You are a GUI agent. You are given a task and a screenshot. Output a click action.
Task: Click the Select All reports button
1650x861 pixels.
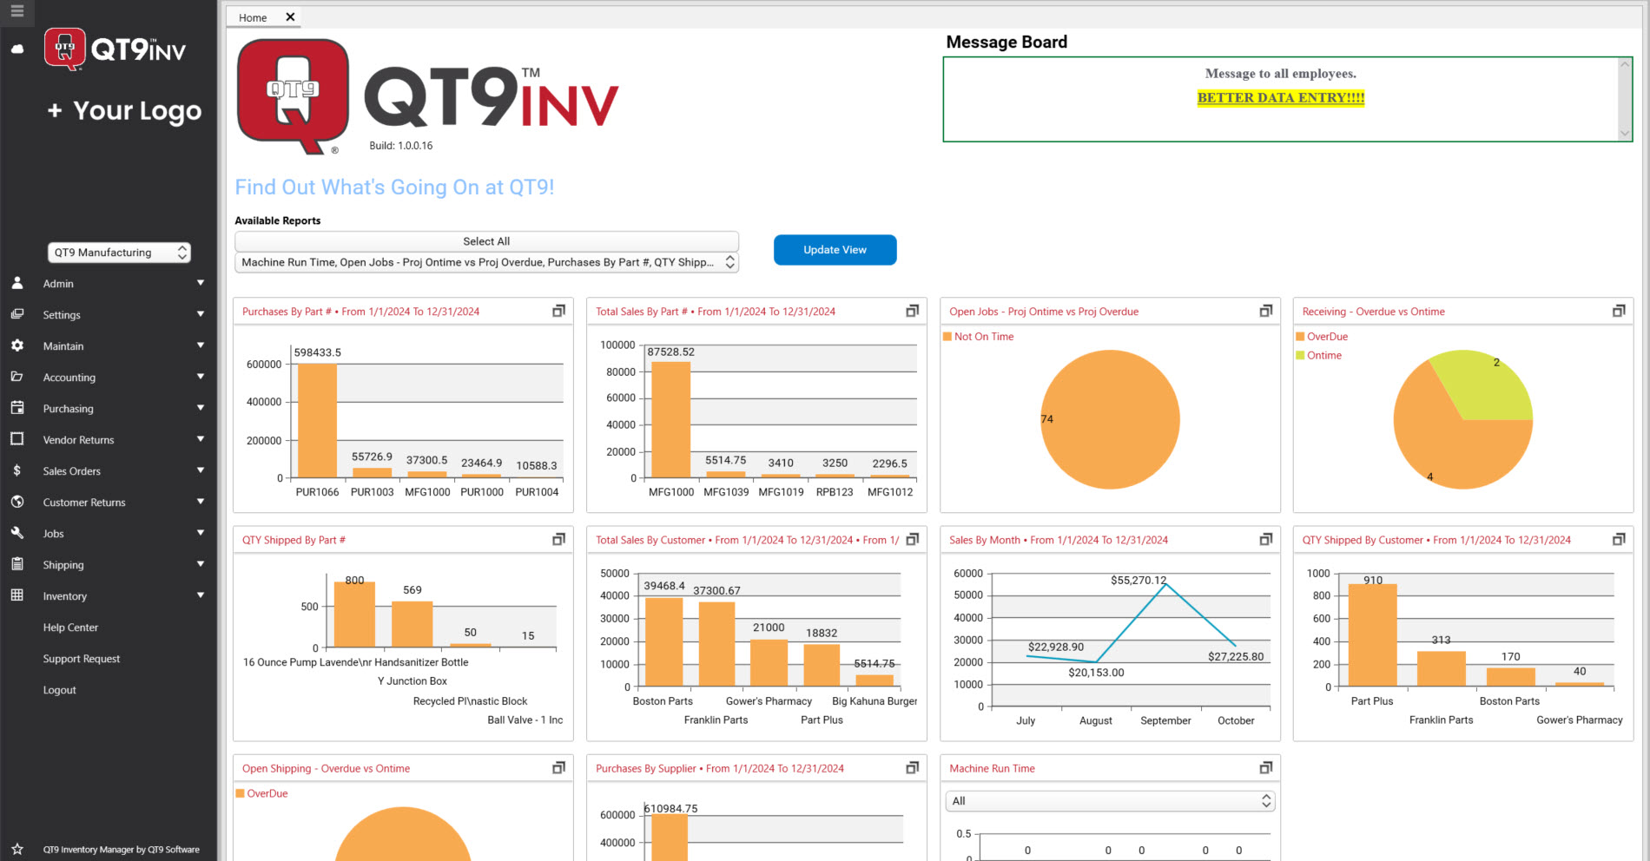(x=485, y=240)
